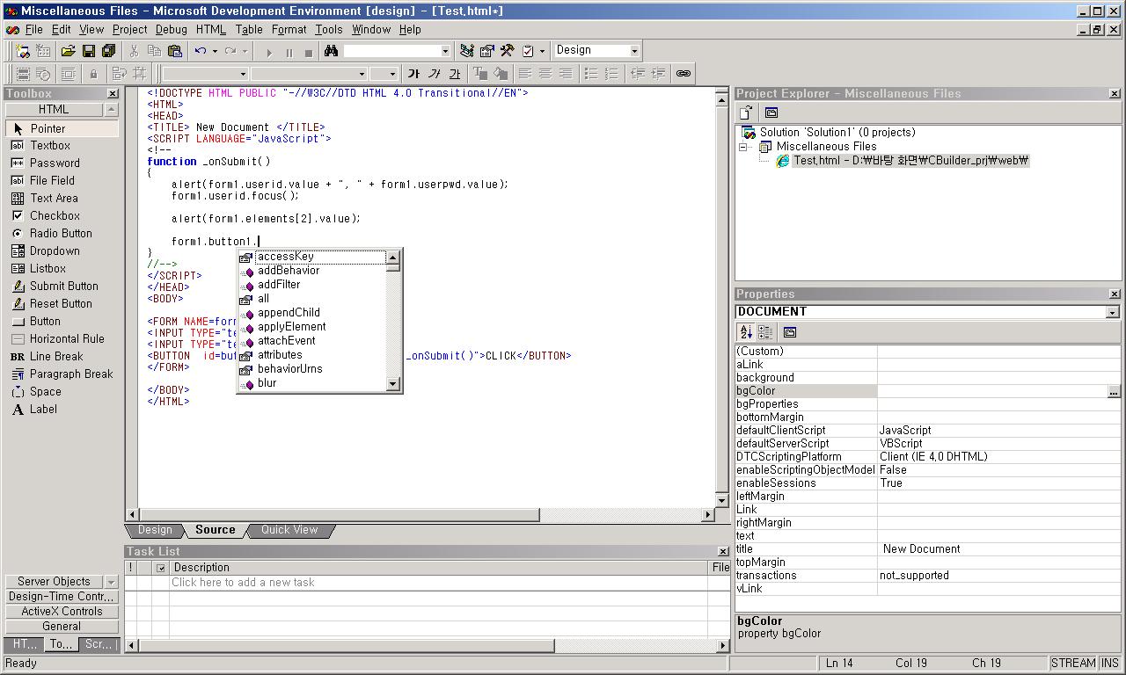Click 'Click here to add a new task' field
Screen dimensions: 1126x675
[x=438, y=583]
